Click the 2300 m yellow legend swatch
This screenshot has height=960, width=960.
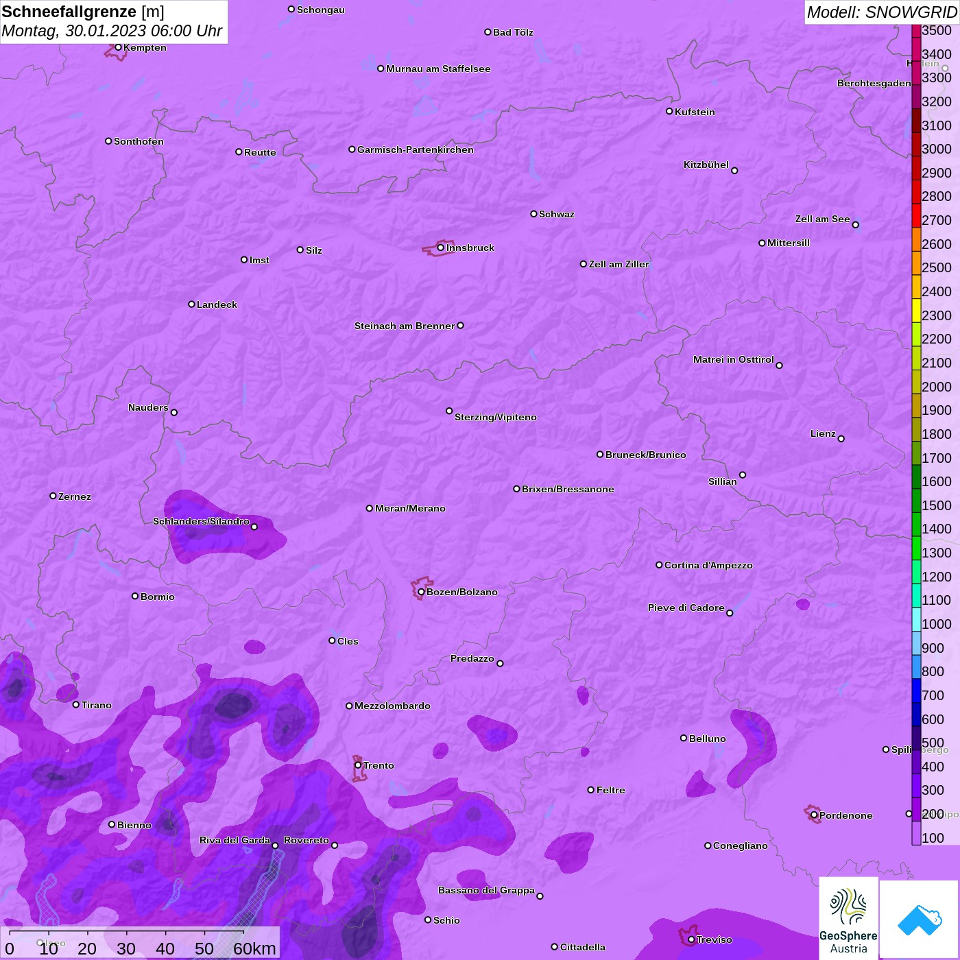(x=916, y=311)
